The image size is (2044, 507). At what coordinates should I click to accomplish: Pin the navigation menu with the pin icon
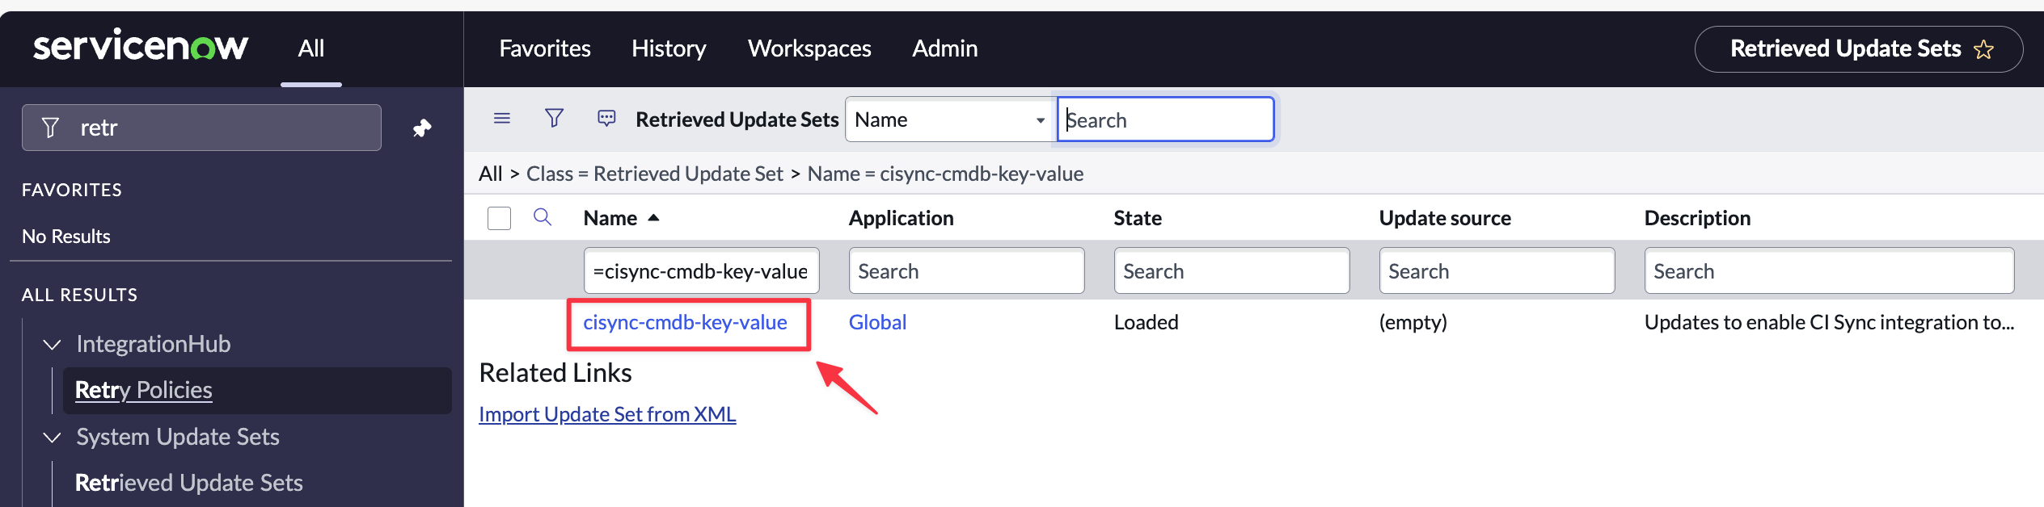coord(422,128)
